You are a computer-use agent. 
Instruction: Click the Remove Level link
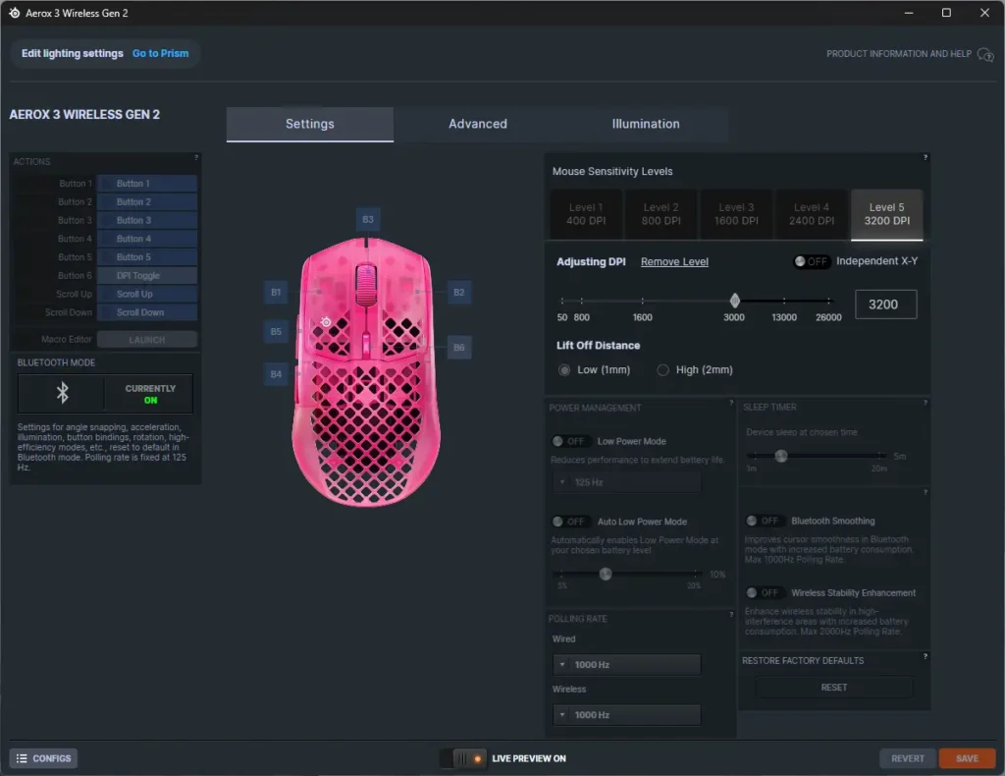pyautogui.click(x=674, y=262)
